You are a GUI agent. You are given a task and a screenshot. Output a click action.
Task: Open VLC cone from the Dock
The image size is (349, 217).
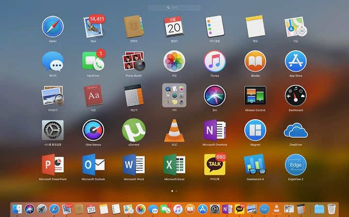(x=276, y=209)
